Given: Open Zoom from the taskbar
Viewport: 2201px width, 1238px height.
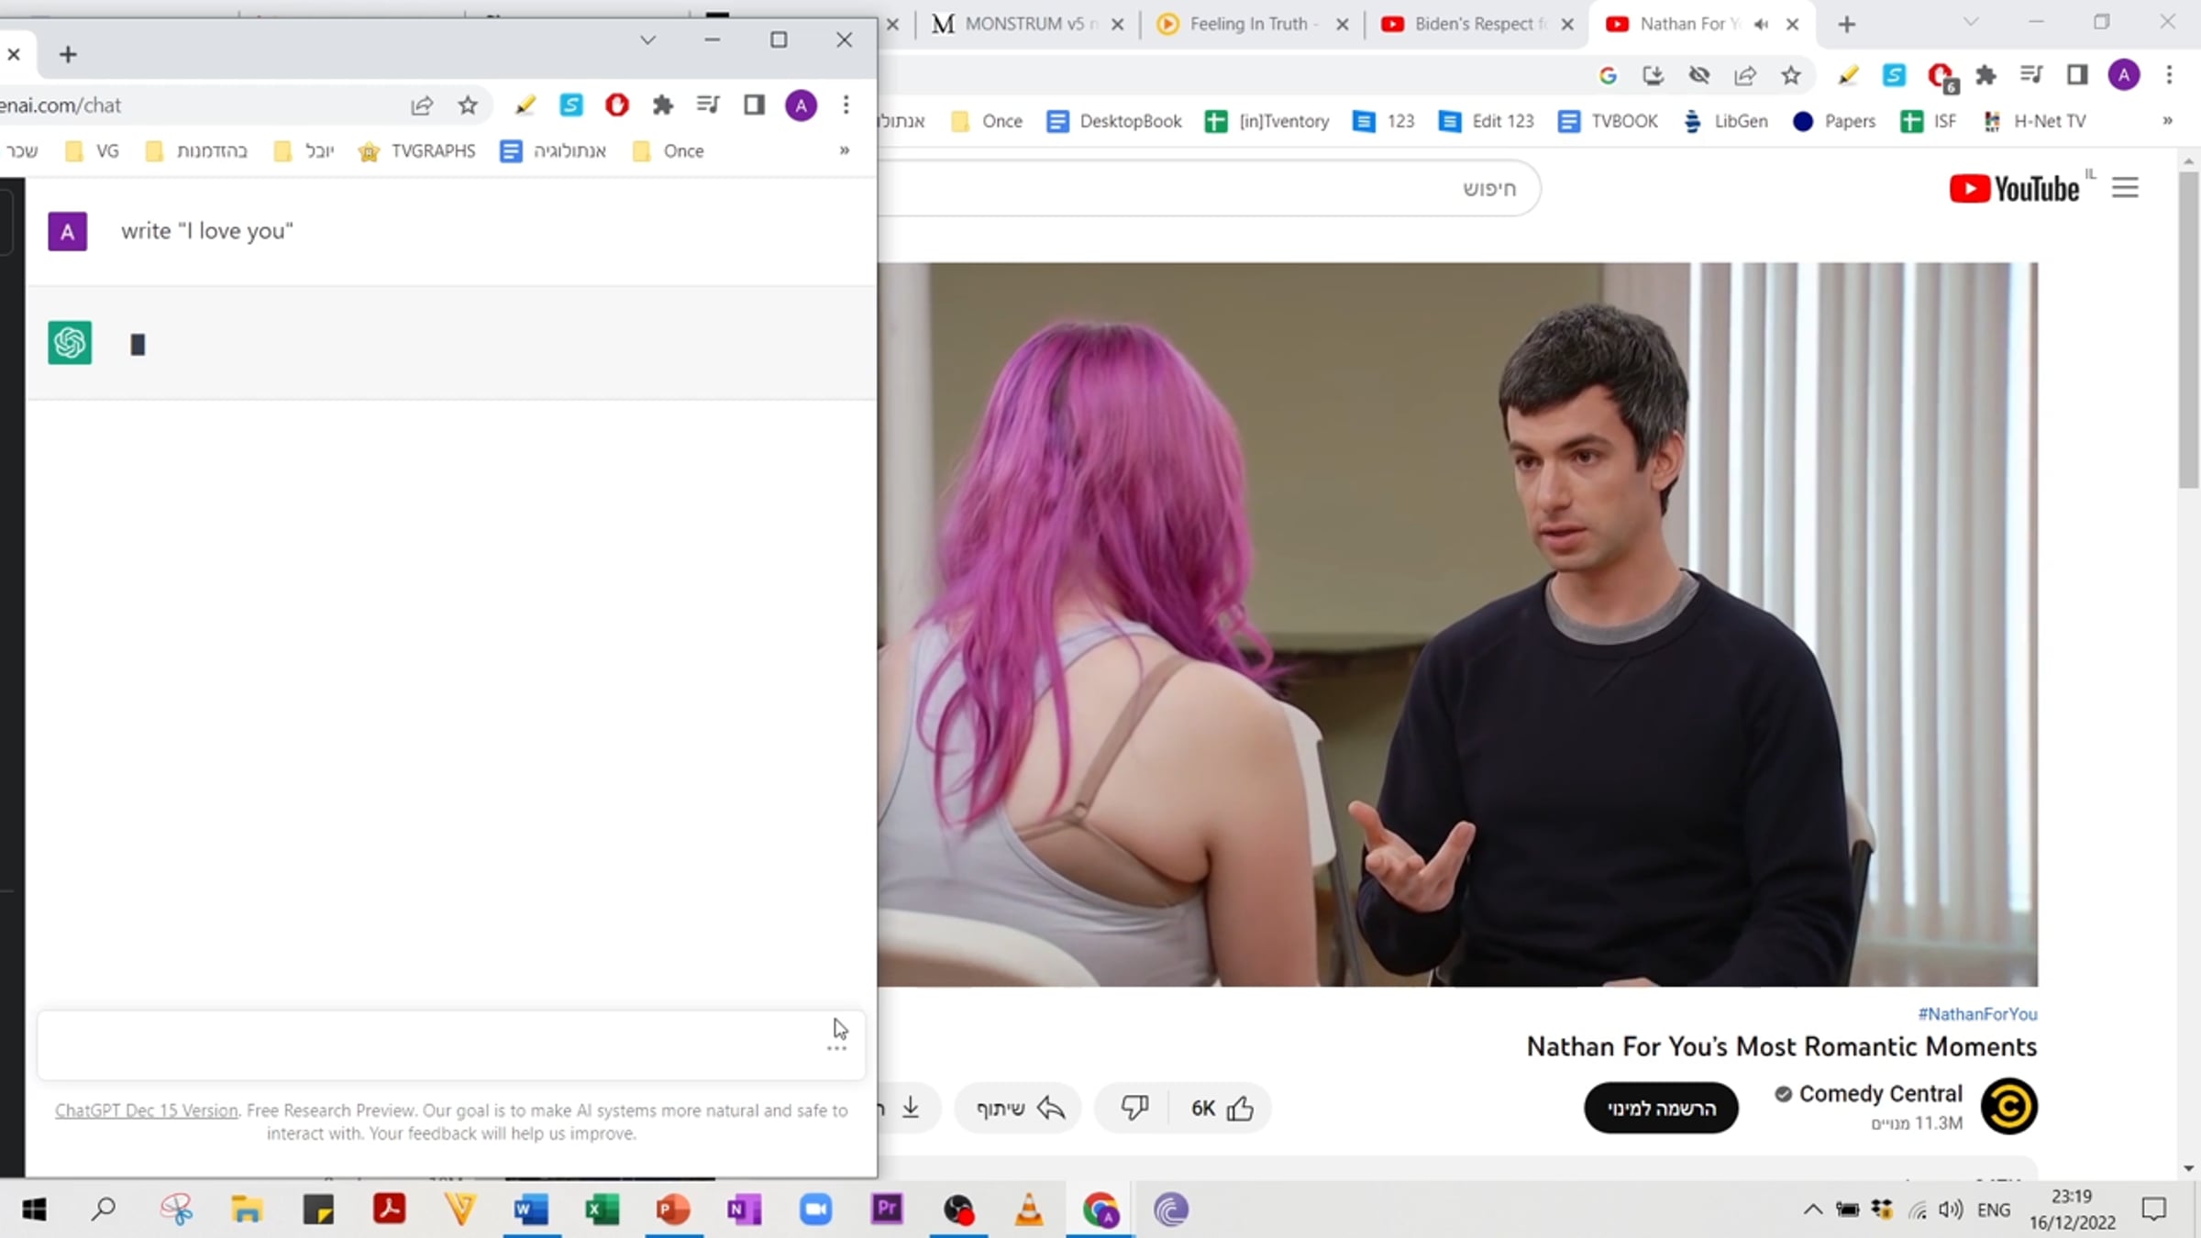Looking at the screenshot, I should point(815,1210).
